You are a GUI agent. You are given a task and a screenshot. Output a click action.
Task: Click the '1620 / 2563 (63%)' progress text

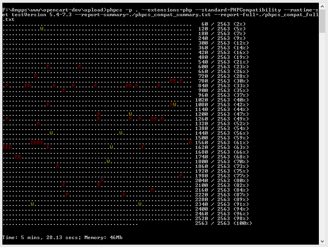coord(222,147)
